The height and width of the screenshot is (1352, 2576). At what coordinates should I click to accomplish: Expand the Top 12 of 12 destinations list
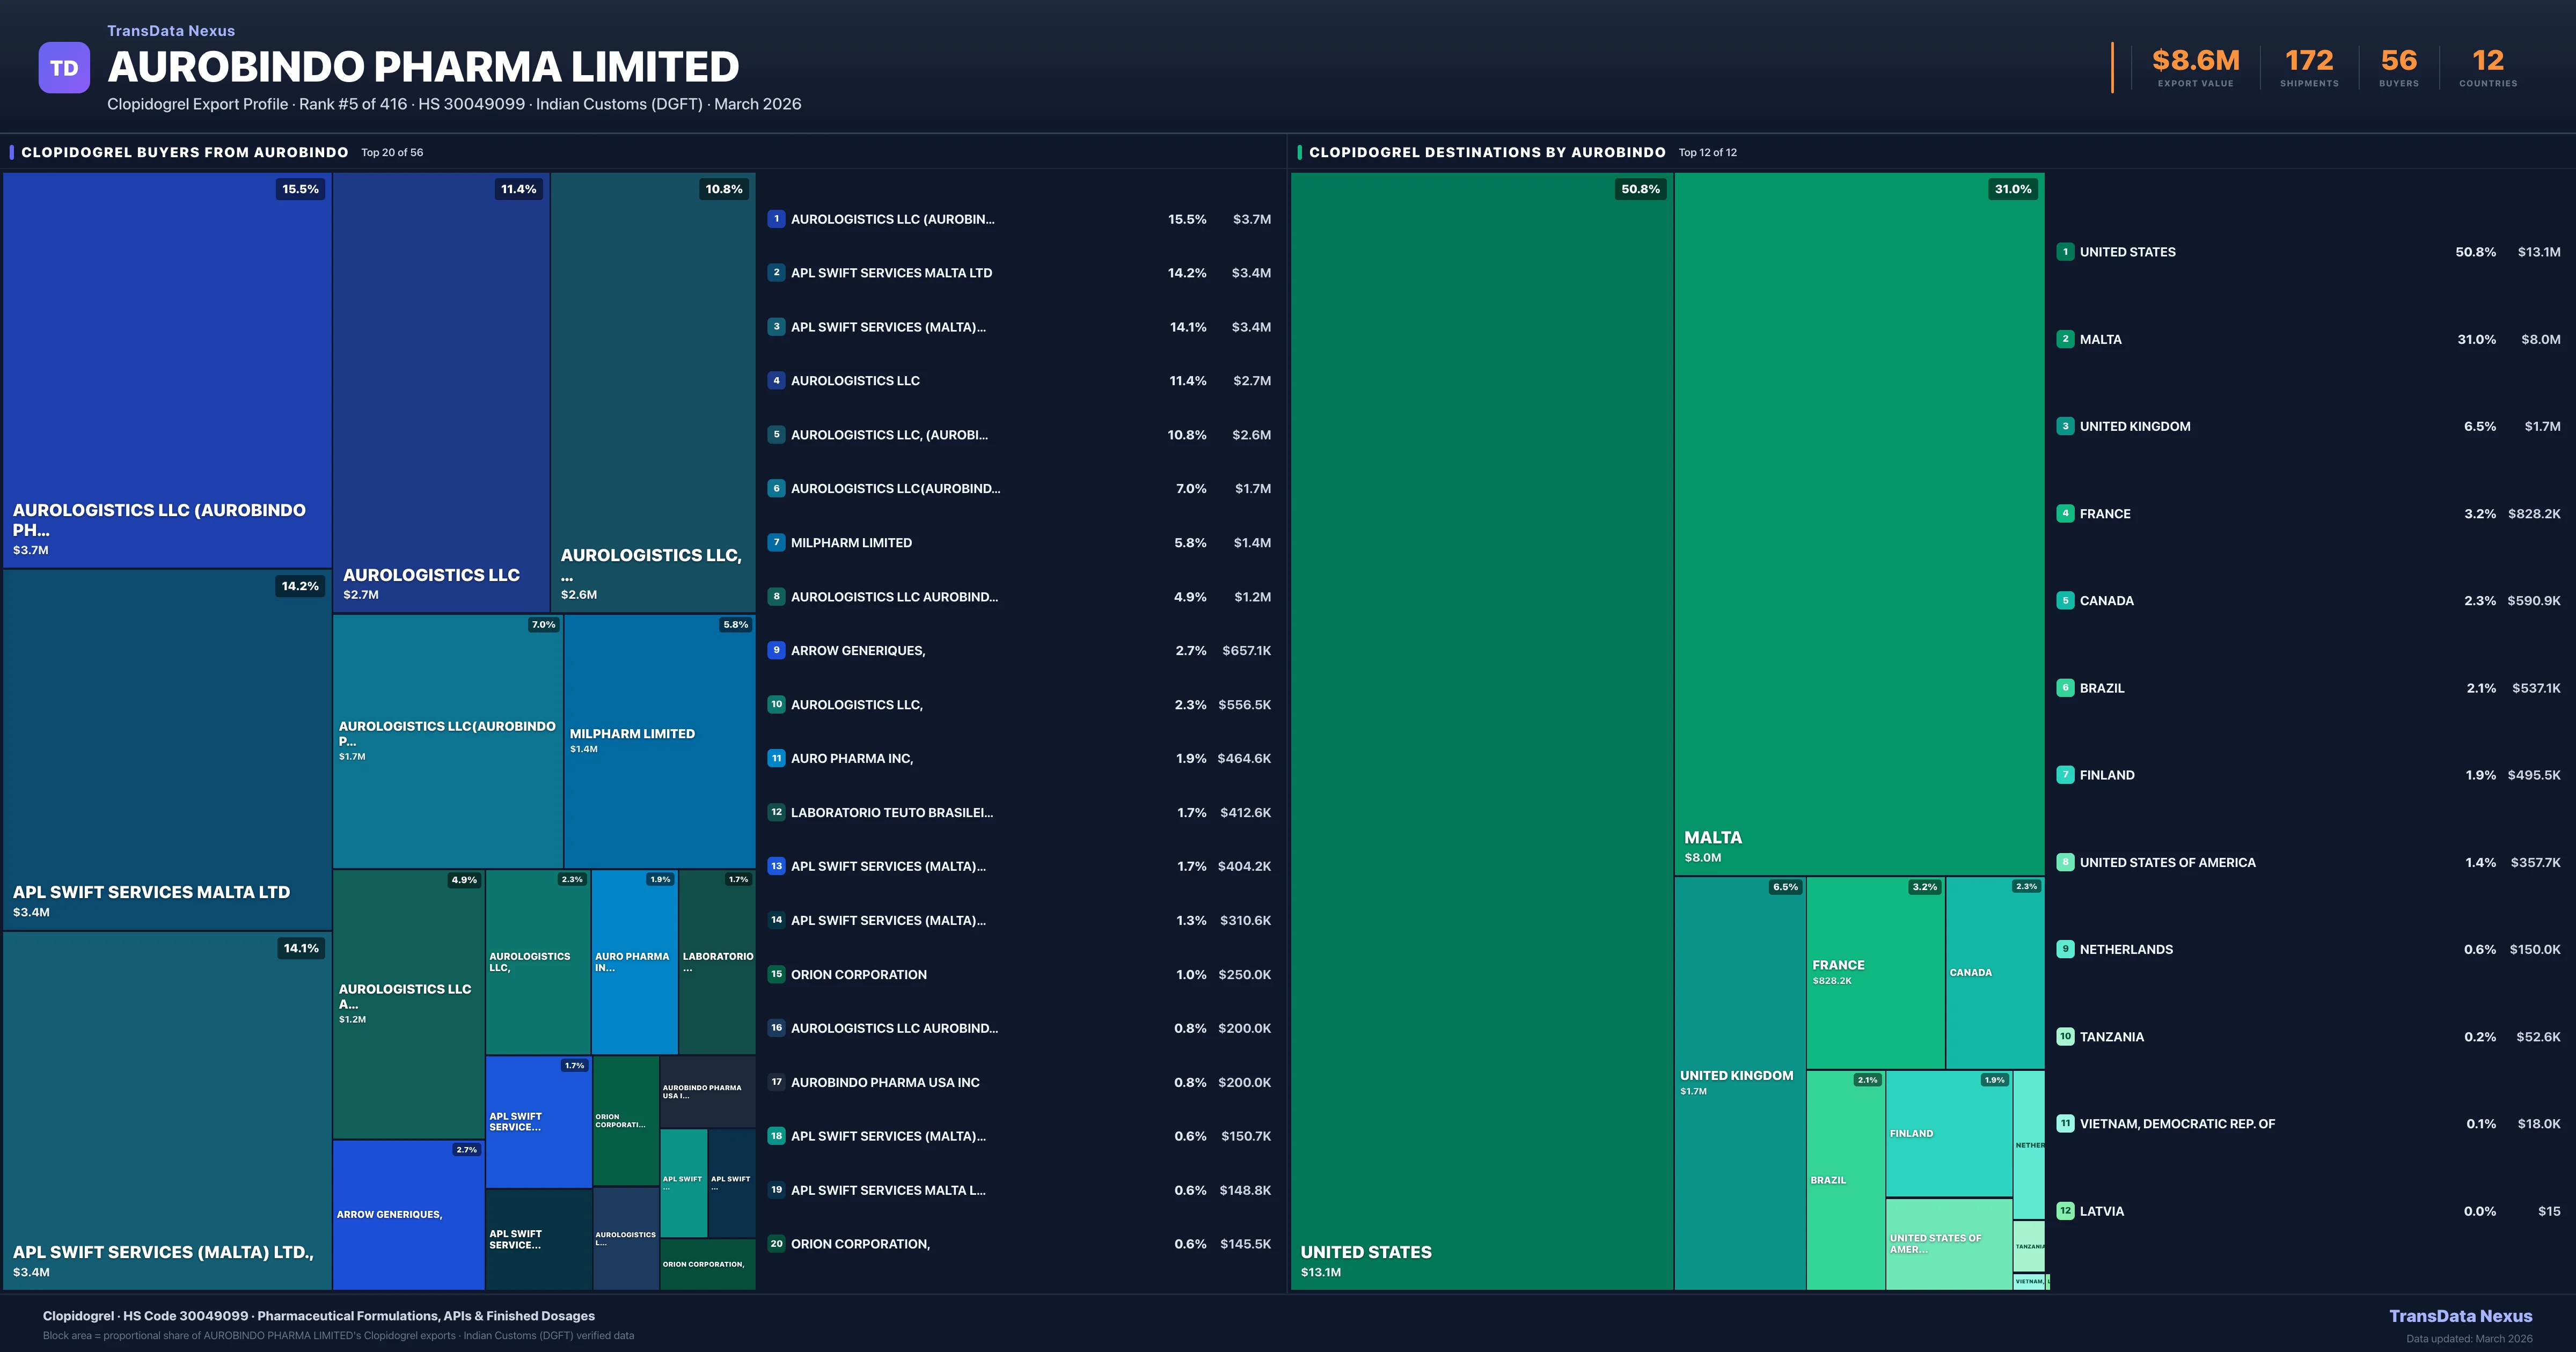tap(1708, 152)
